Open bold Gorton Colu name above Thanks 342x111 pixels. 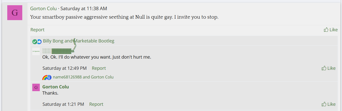[x=56, y=87]
